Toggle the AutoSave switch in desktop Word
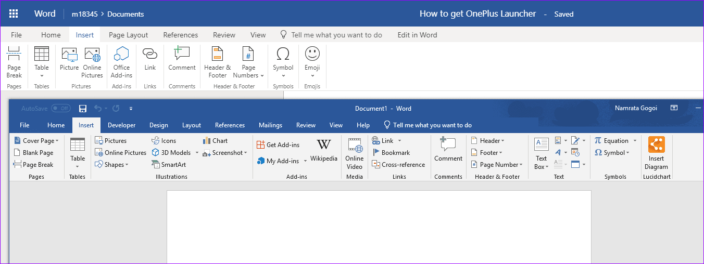This screenshot has height=264, width=704. 61,109
